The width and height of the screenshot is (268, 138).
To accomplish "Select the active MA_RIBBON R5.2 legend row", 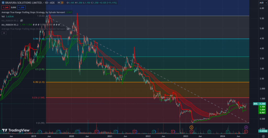I will tap(31, 25).
